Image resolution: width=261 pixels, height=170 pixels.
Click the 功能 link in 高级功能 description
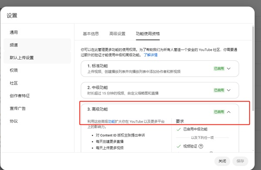[x=111, y=121]
